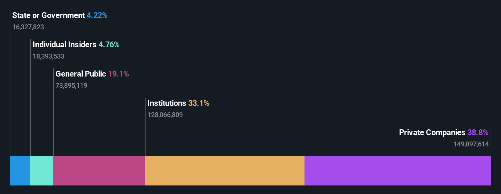Screen dimensions: 501x194
Task: Click the purple Private Companies bar segment
Action: tap(398, 171)
